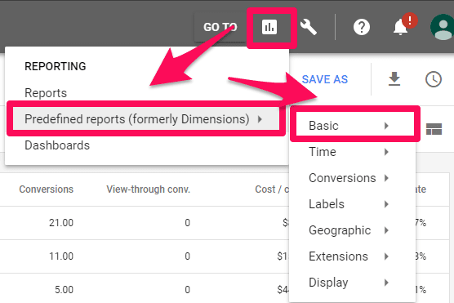Choose Labels submenu item
The image size is (454, 303).
(x=353, y=204)
